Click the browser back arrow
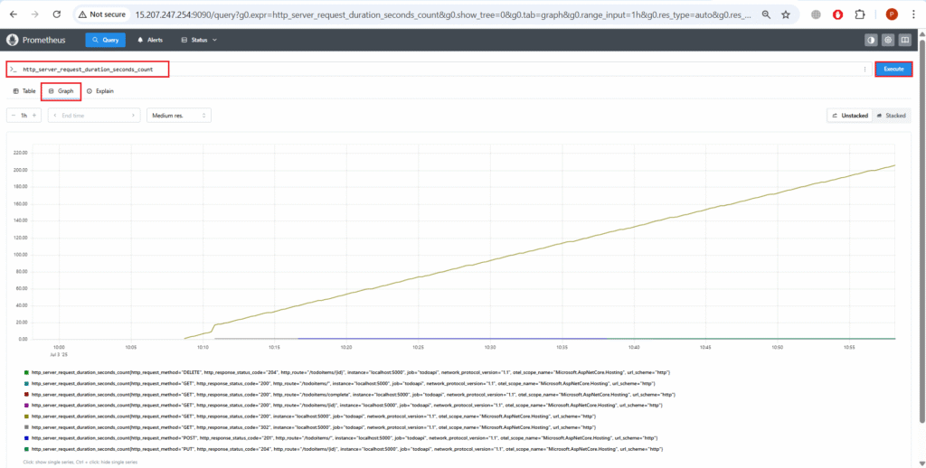 [14, 14]
